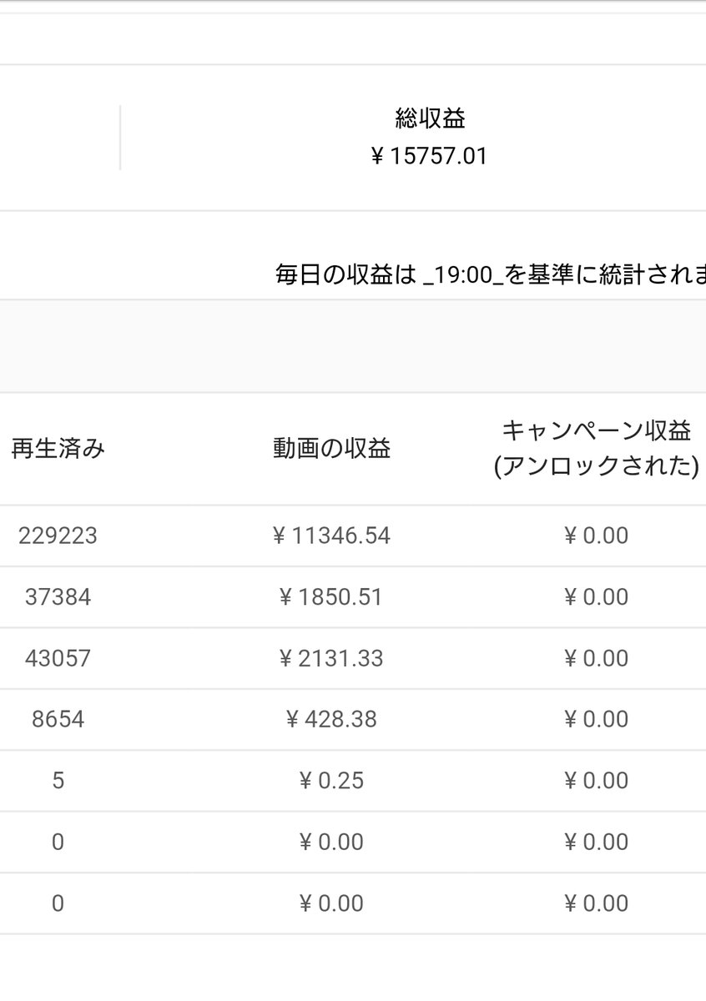This screenshot has height=1001, width=706.
Task: Click the 19:00 daily earnings notice text
Action: click(491, 274)
